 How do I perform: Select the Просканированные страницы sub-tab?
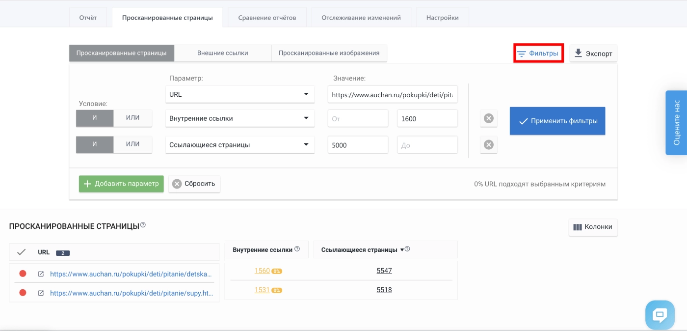[122, 53]
